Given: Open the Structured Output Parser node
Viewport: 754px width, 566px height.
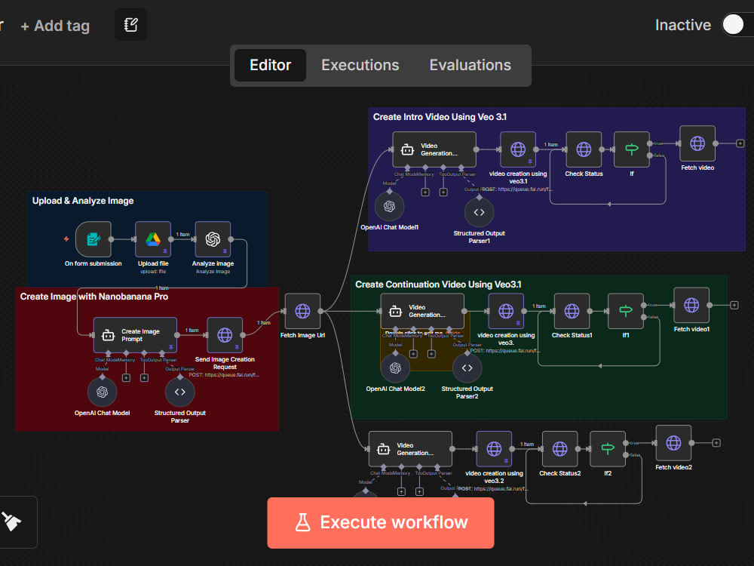Looking at the screenshot, I should click(x=180, y=392).
